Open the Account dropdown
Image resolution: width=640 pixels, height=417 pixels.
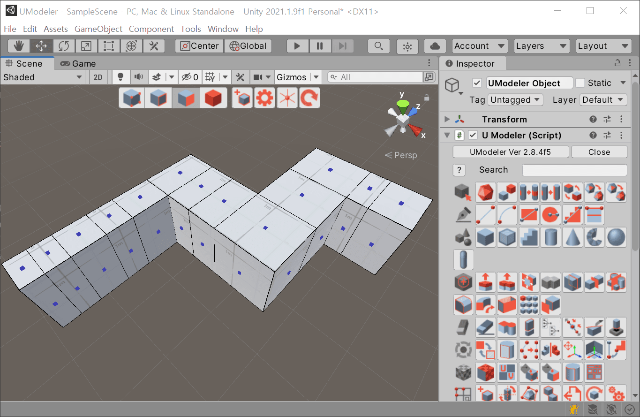pos(480,46)
